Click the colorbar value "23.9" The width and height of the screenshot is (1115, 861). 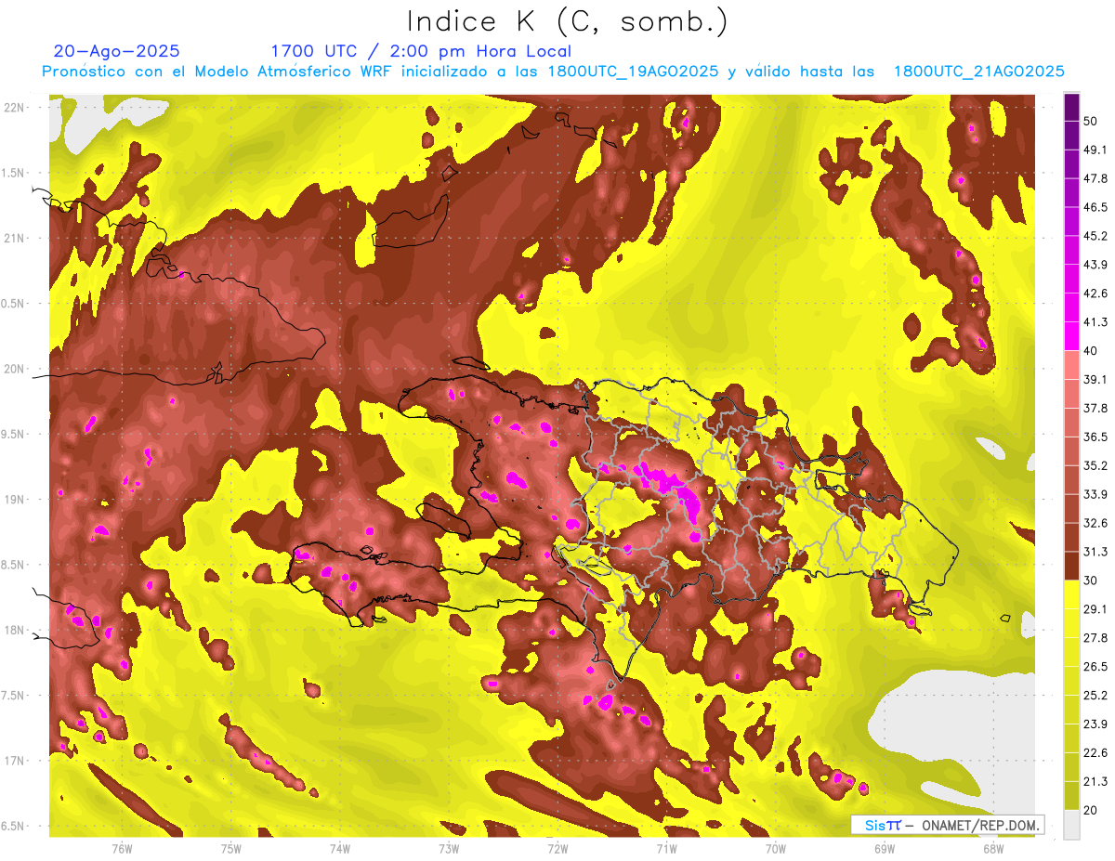click(1095, 724)
